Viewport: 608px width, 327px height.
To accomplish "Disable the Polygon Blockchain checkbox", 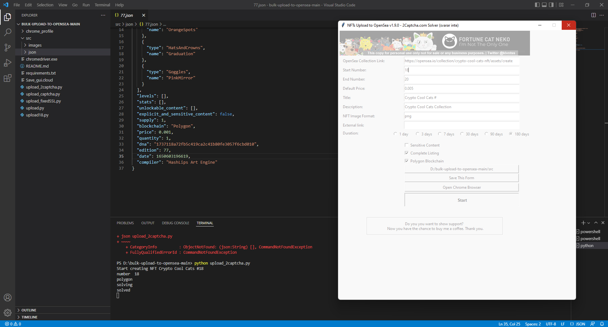I will pos(407,161).
